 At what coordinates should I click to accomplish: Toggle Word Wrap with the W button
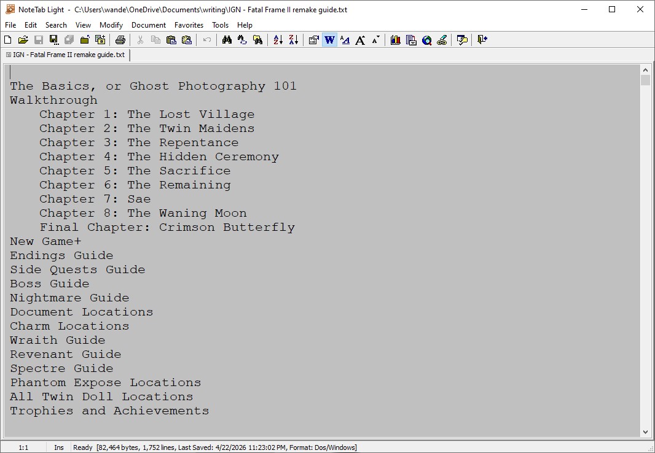click(x=330, y=40)
